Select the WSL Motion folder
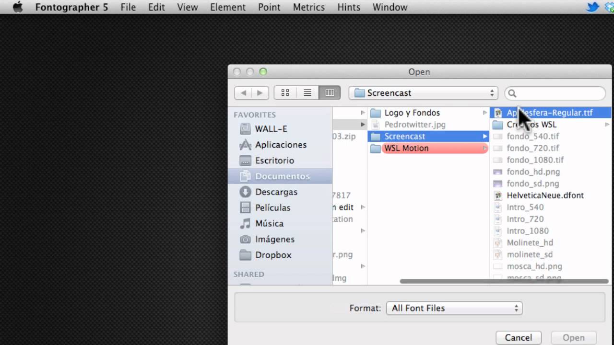 click(428, 148)
